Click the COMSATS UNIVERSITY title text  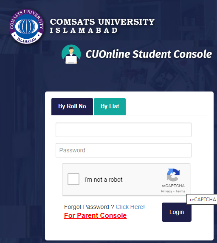[x=102, y=22]
